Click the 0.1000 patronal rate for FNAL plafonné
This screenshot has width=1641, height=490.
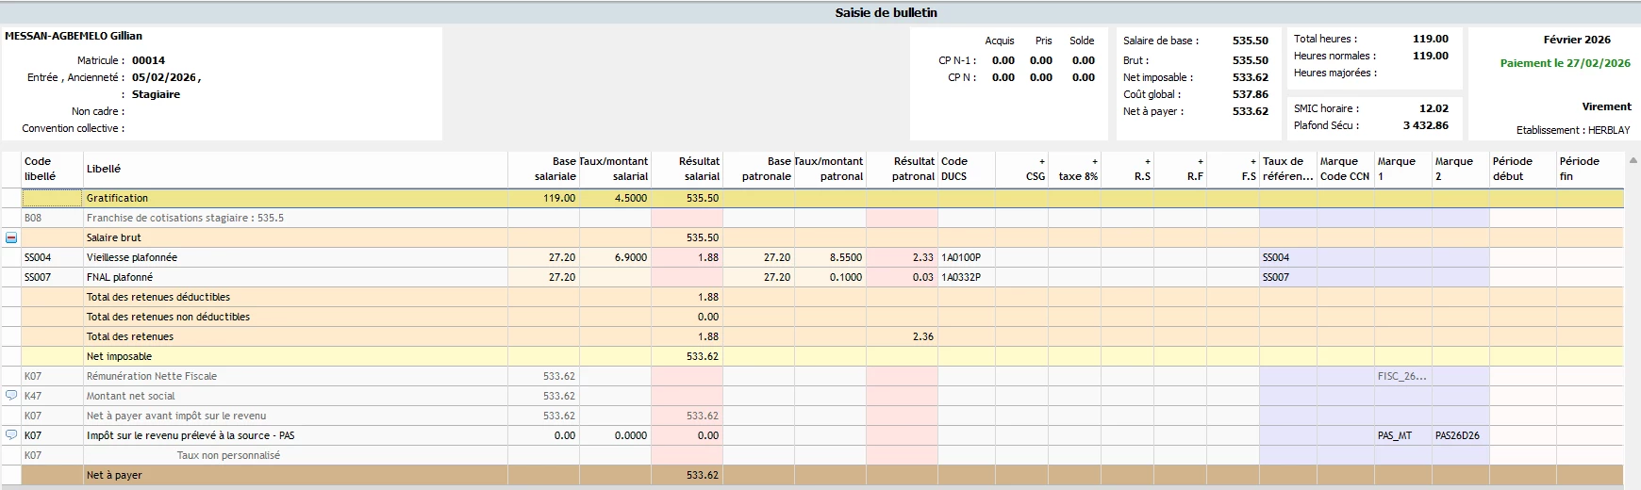pos(830,277)
